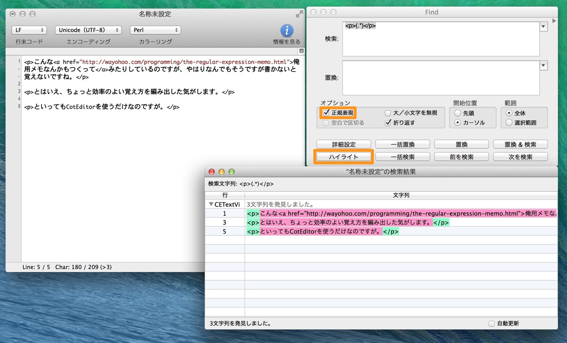Click the ハイライト button
Image resolution: width=567 pixels, height=343 pixels.
coord(343,157)
